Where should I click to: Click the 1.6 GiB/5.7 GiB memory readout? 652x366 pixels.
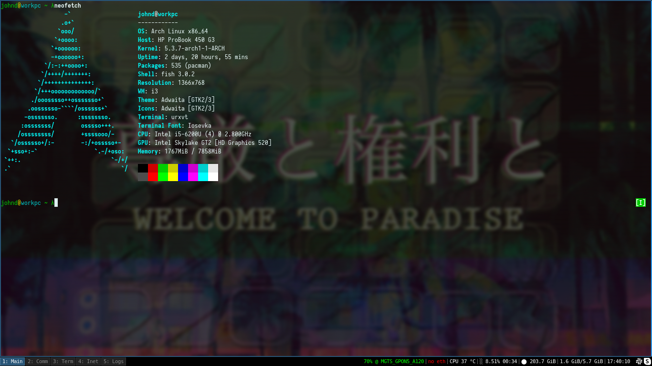pyautogui.click(x=582, y=361)
